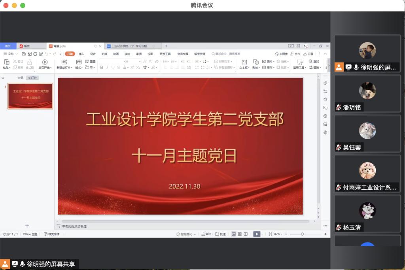Insert a 文本框 text box
This screenshot has width=405, height=270.
tap(244, 62)
